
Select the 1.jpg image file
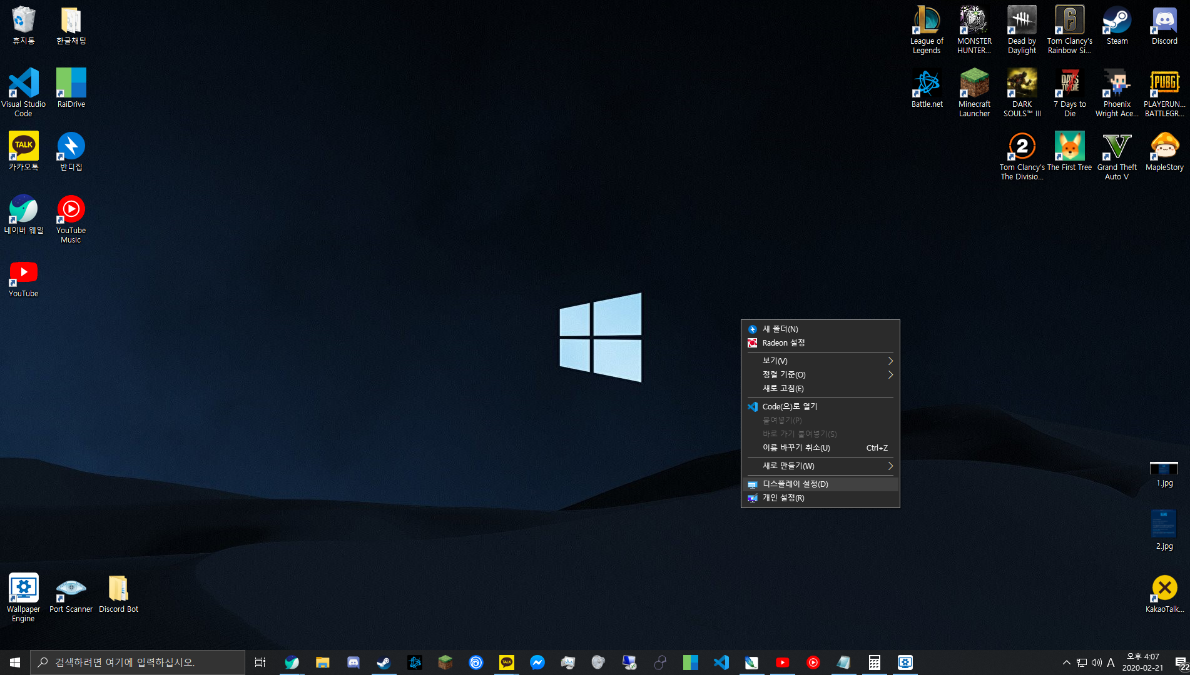1164,474
